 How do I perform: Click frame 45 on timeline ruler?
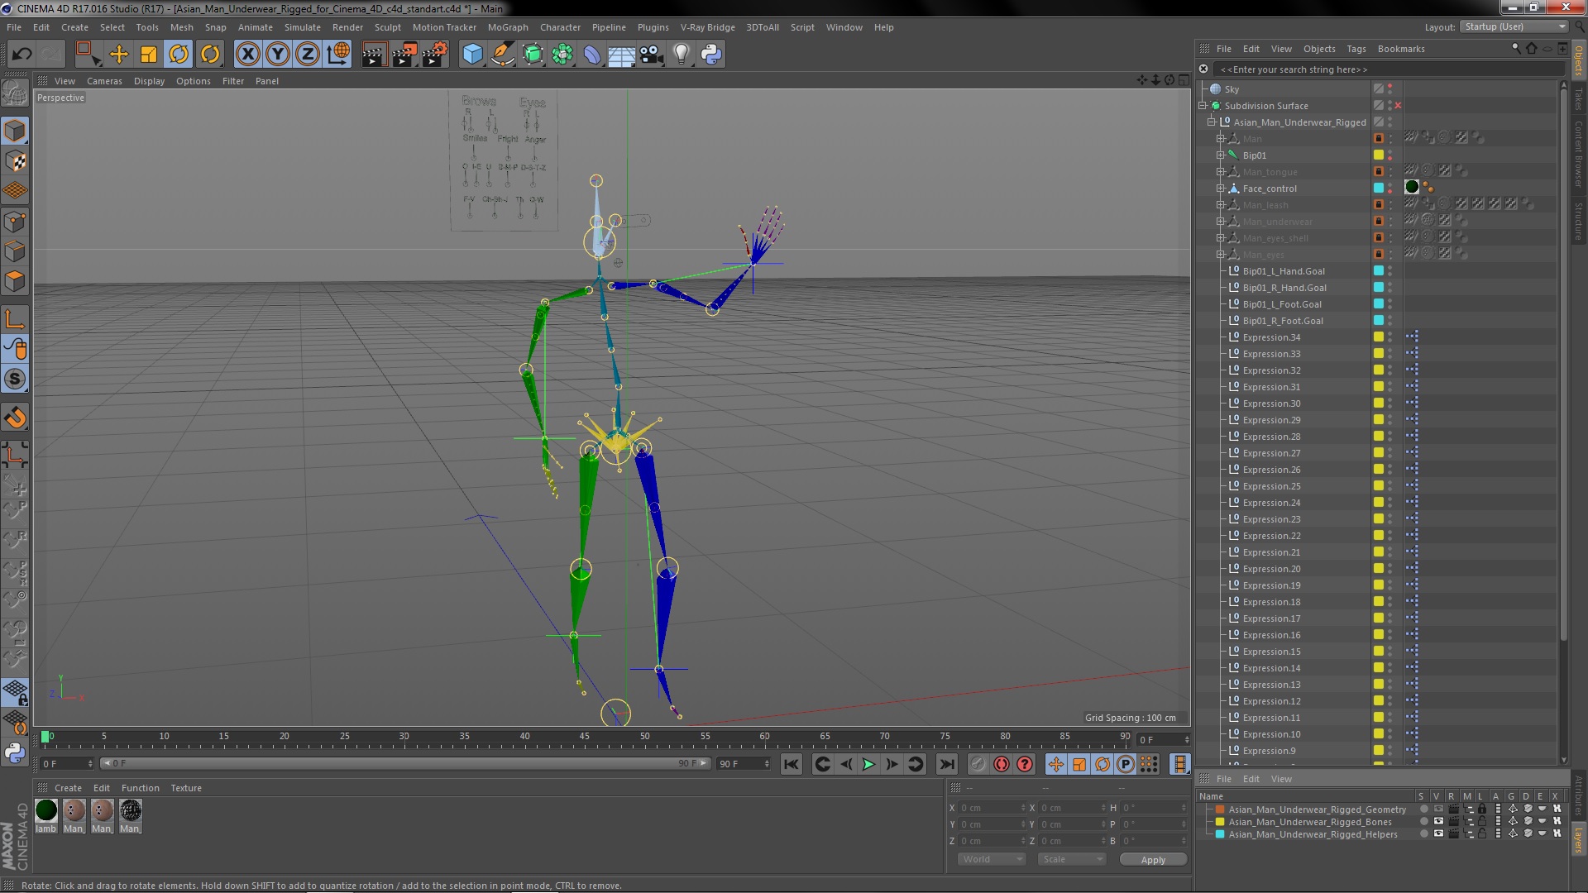(585, 737)
